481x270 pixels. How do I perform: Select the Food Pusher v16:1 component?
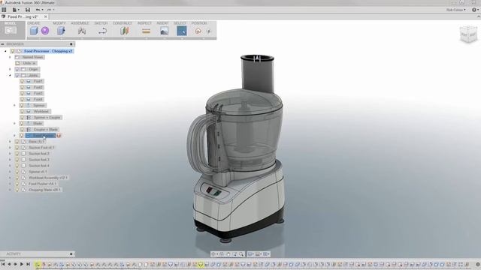tap(42, 184)
